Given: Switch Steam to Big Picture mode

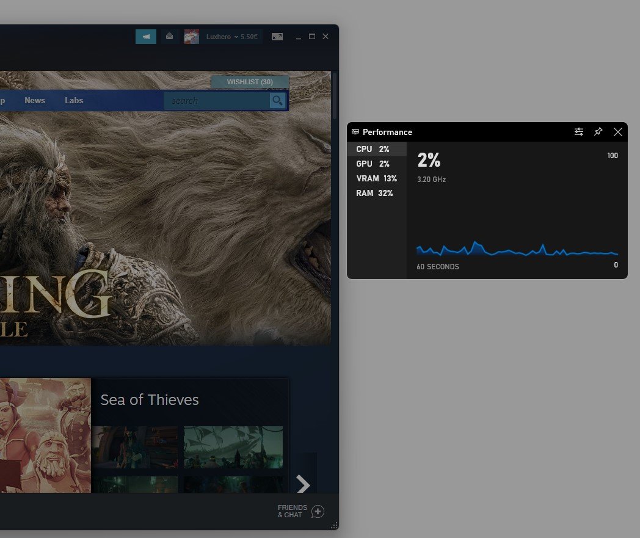Looking at the screenshot, I should [277, 37].
